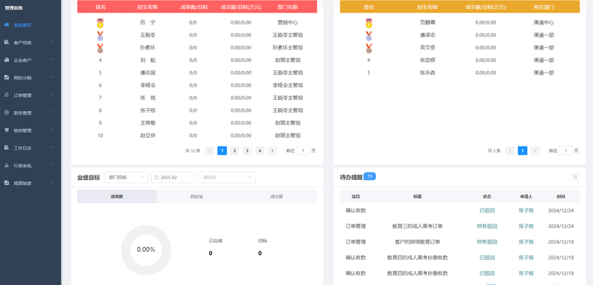Click the 前往 page input in 共 5 条 pagination
Viewport: 593px width, 285px height.
[x=566, y=150]
